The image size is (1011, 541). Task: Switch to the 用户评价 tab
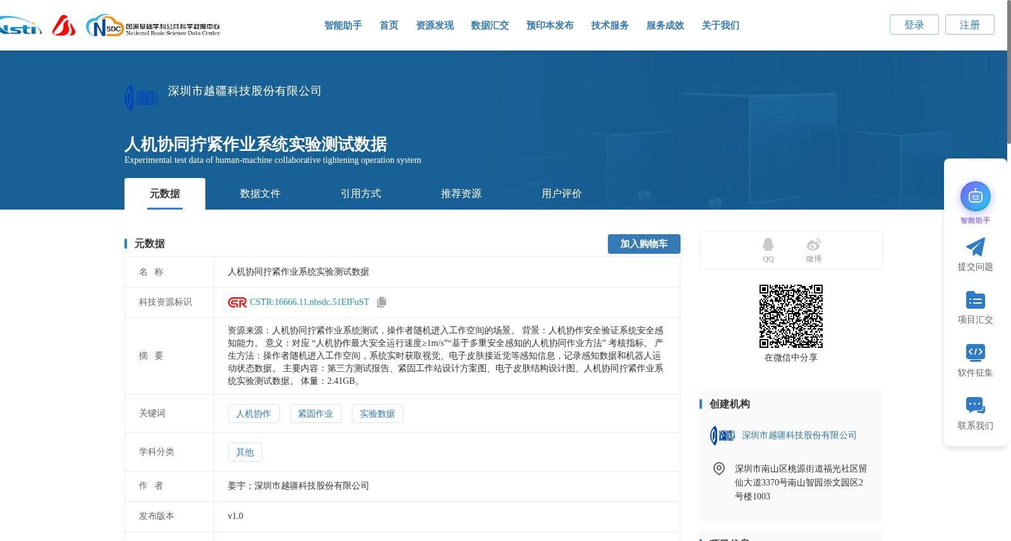562,194
